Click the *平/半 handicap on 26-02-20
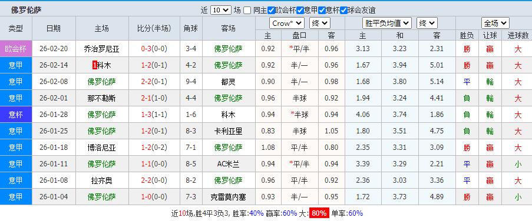Screen dimensions: 532x221 click(299, 49)
